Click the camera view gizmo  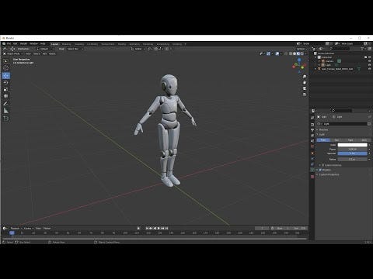(305, 88)
